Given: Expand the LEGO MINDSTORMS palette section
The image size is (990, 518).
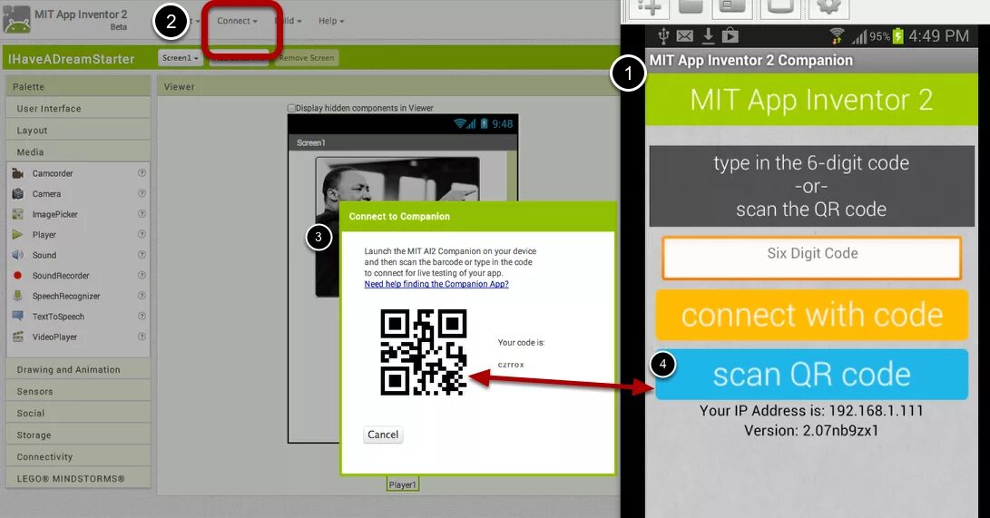Looking at the screenshot, I should coord(78,478).
